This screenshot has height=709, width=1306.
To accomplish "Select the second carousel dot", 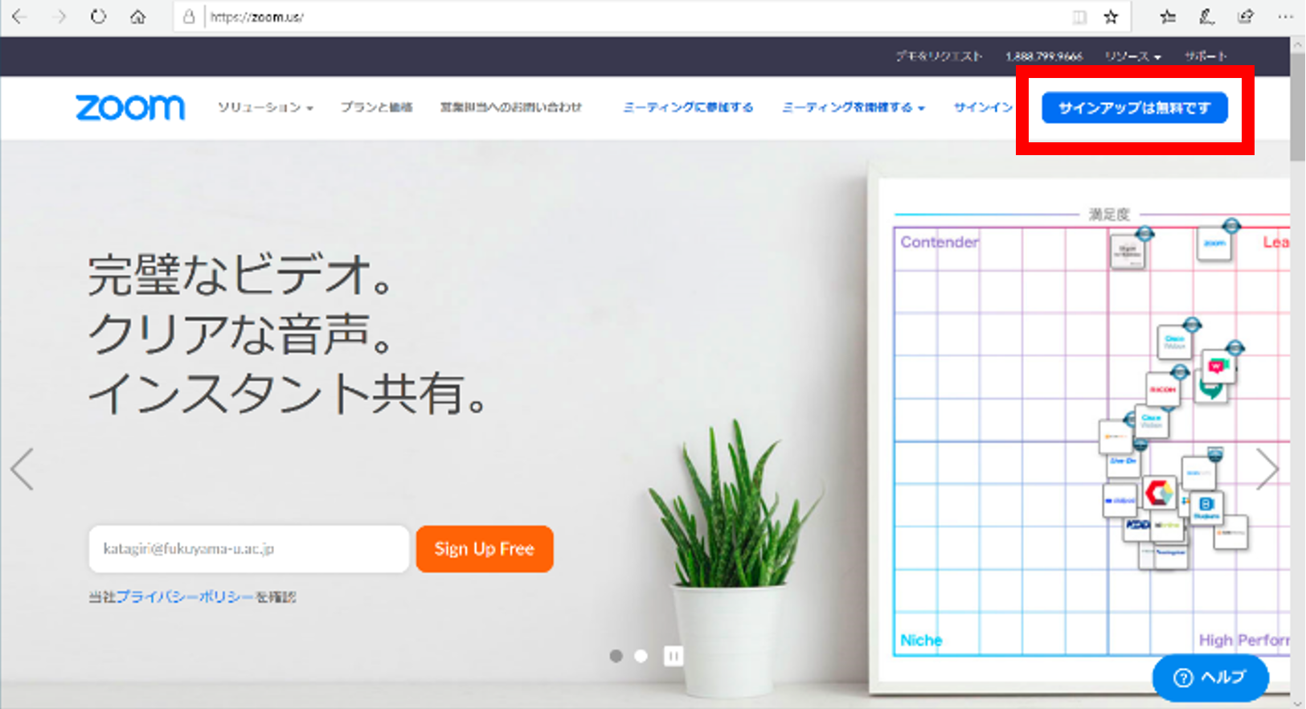I will (641, 656).
